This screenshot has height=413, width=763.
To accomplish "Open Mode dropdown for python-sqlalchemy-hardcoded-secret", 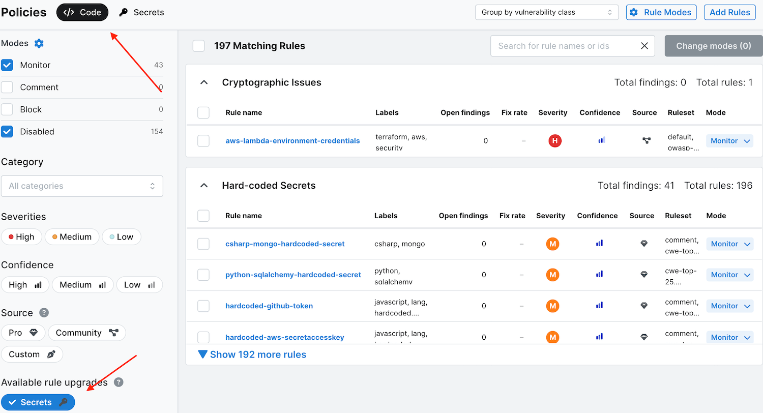I will [x=729, y=275].
